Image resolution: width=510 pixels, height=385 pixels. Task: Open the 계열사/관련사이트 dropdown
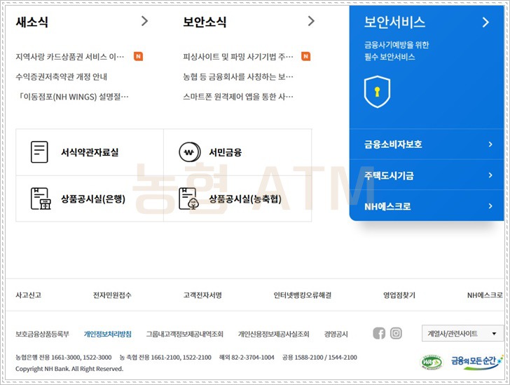(x=462, y=333)
